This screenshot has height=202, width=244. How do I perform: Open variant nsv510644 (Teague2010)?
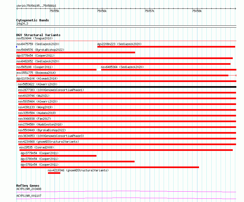point(35,38)
